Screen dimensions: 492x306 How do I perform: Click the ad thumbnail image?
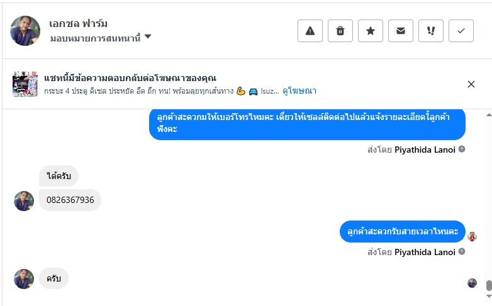(25, 84)
